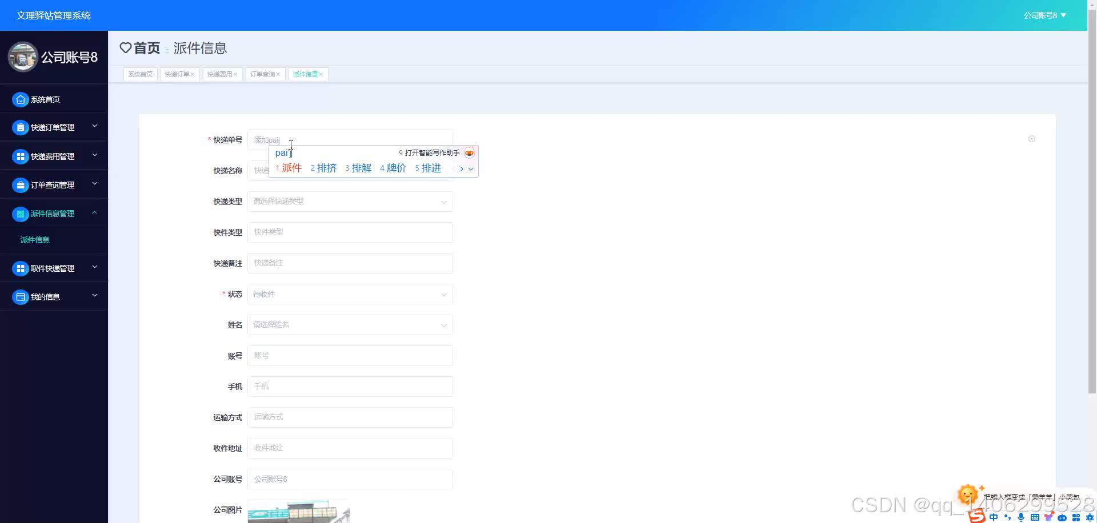
Task: Click the 快件类型 input field
Action: click(x=350, y=232)
